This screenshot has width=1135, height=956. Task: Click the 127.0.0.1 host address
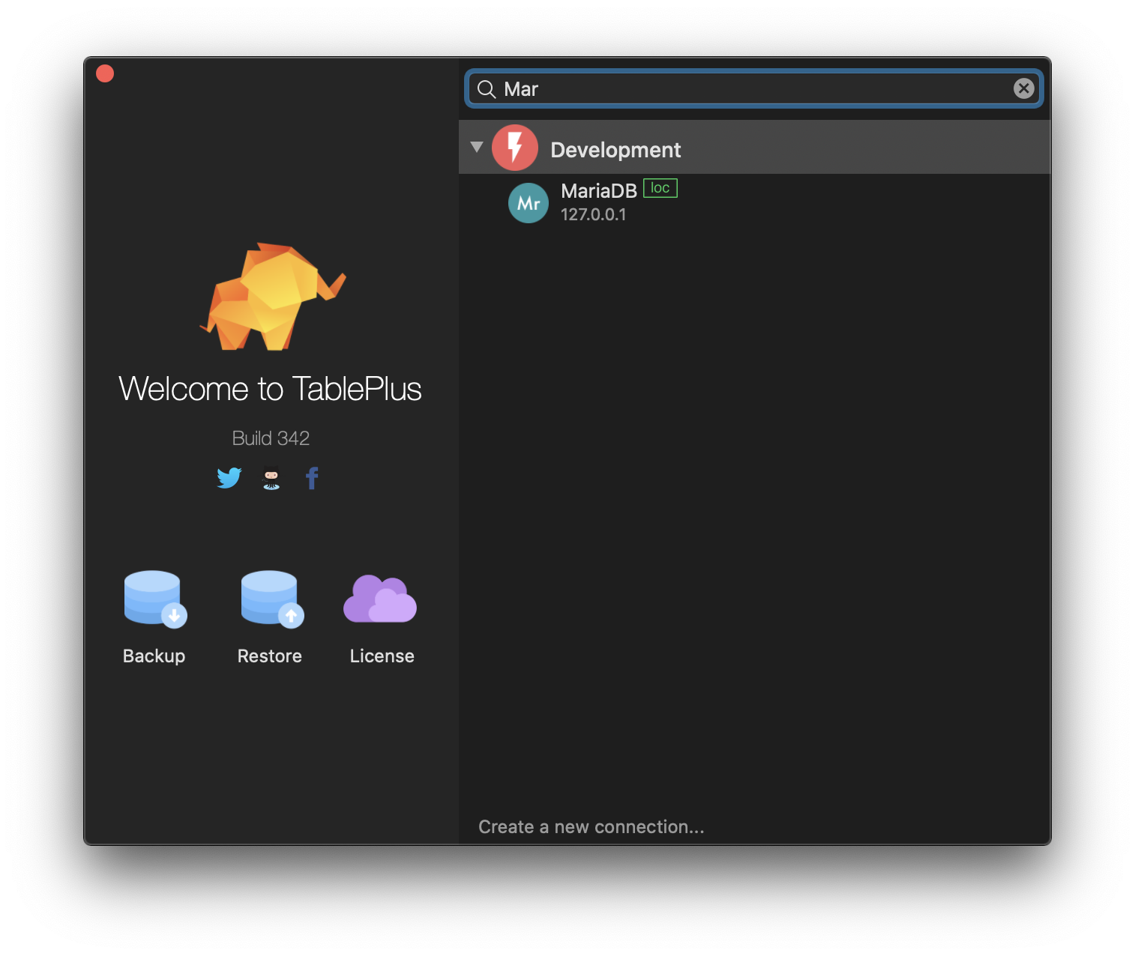594,214
